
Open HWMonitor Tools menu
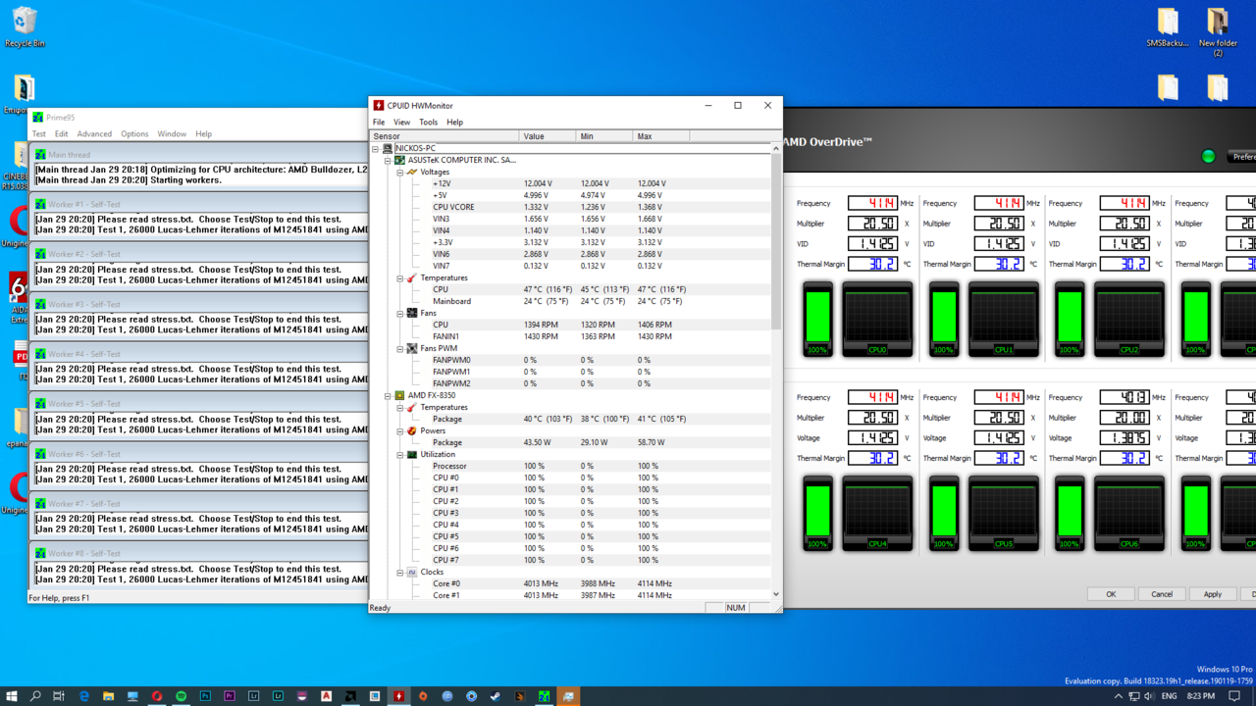coord(429,123)
